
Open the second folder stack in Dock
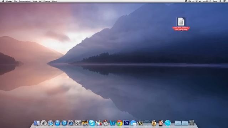185,123
